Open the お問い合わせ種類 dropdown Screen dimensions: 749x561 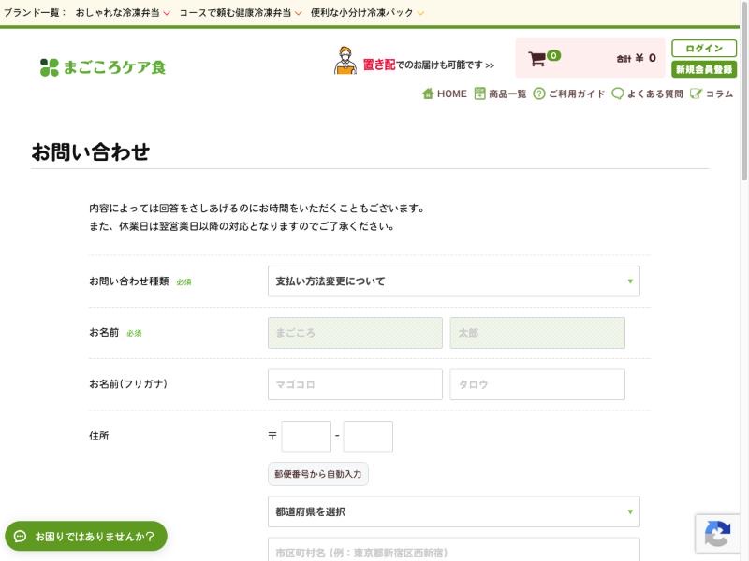coord(454,281)
